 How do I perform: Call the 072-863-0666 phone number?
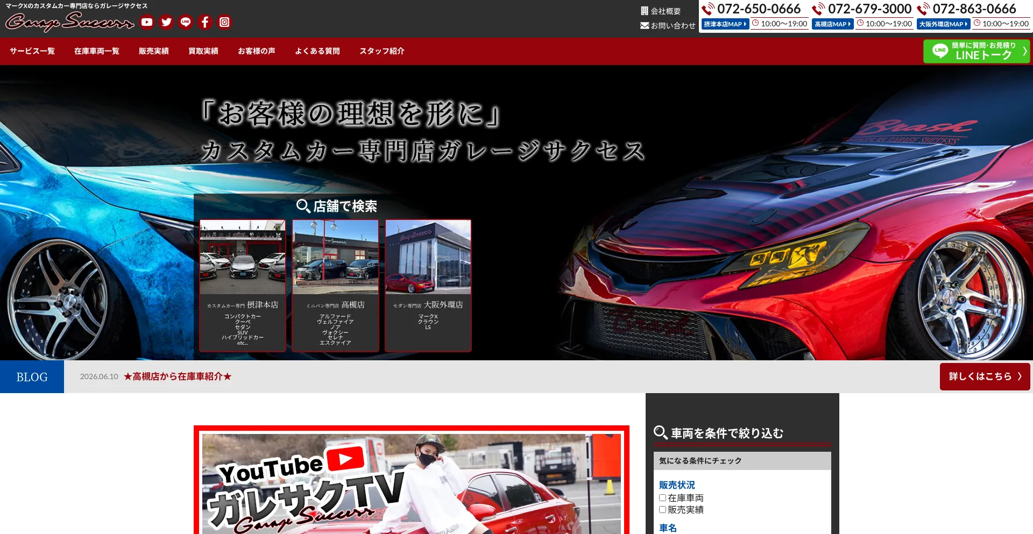pos(974,9)
